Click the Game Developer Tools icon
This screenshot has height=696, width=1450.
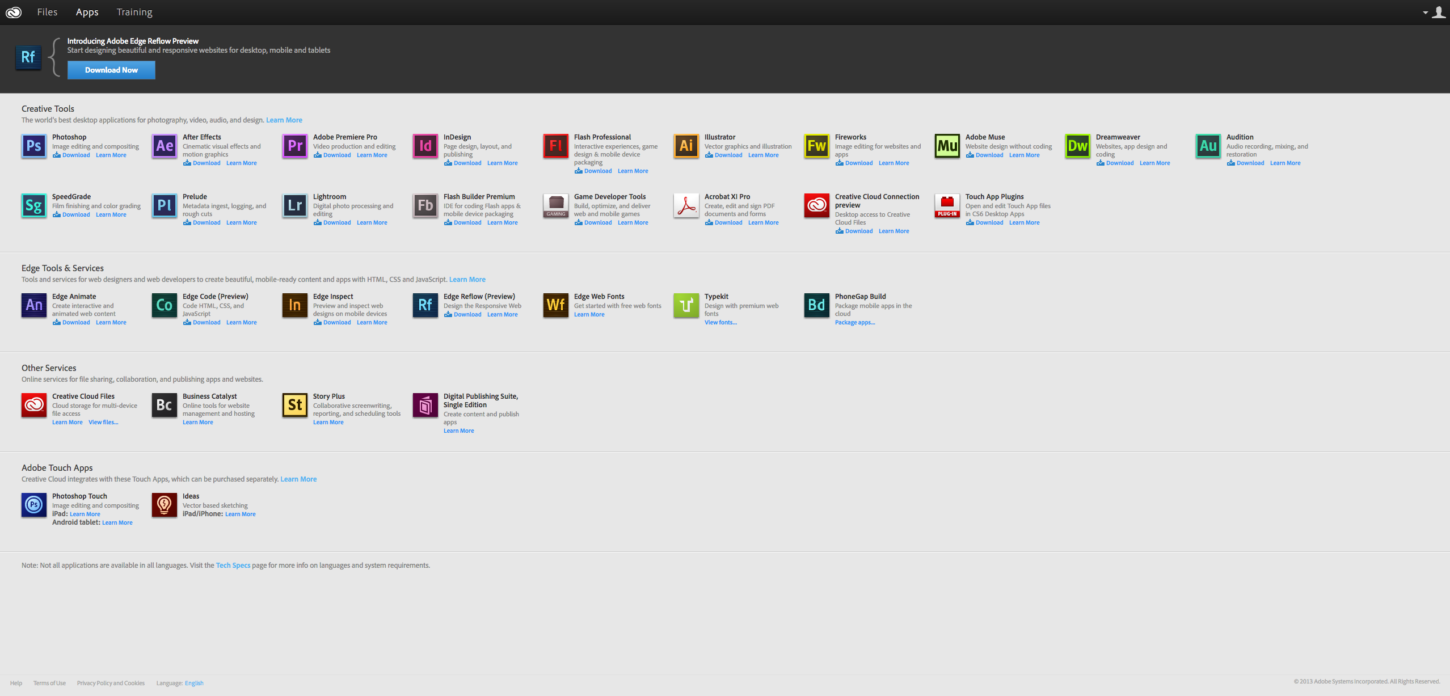pos(556,206)
